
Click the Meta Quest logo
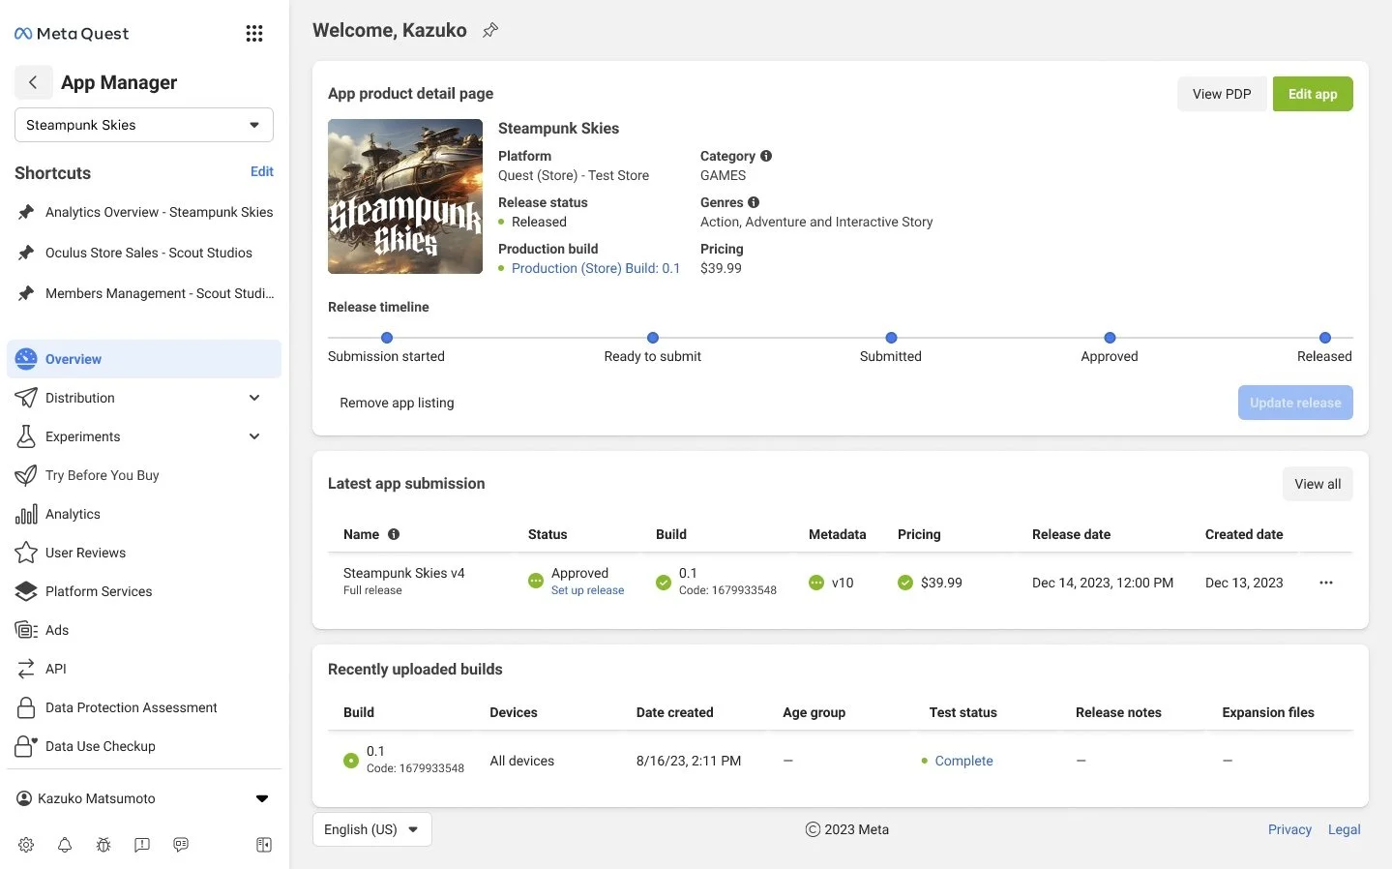[72, 34]
